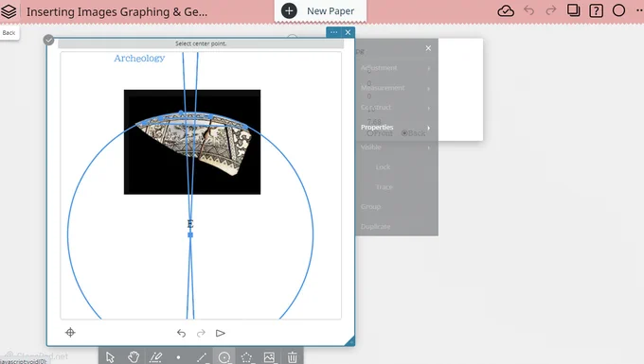This screenshot has width=644, height=364.
Task: Click the checkmark badge on geometry panel
Action: 48,40
